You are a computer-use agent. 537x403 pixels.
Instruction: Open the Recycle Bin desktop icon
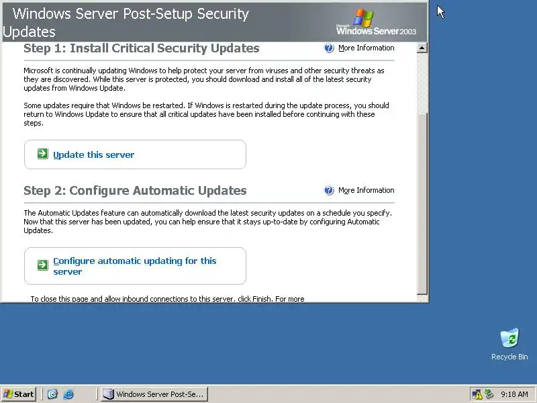tap(509, 345)
